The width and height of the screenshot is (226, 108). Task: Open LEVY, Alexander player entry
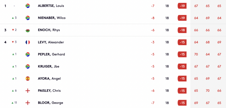[x=51, y=42]
